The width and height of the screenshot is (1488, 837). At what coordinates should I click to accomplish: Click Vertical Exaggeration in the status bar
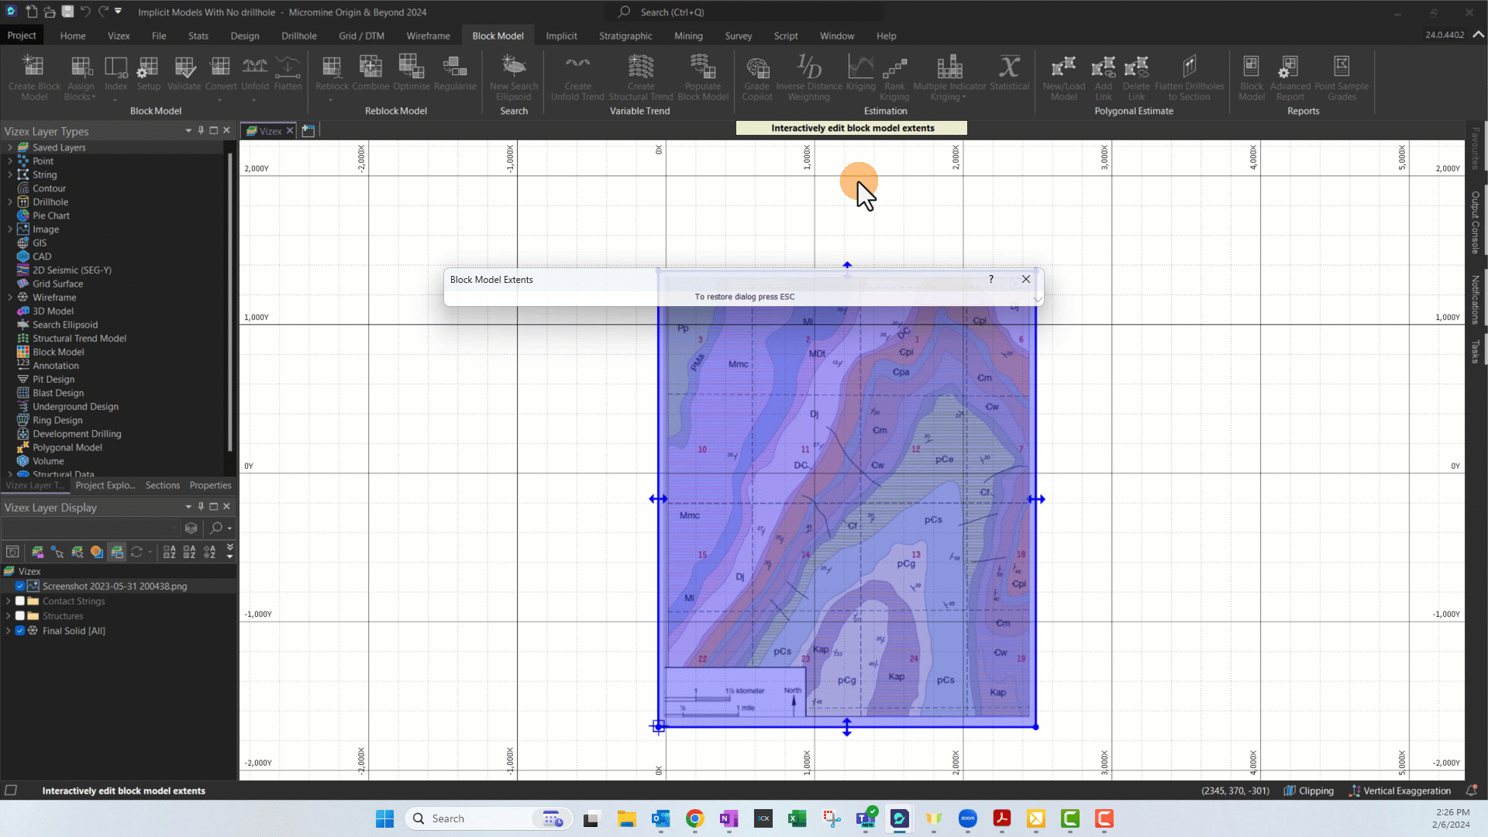point(1400,790)
